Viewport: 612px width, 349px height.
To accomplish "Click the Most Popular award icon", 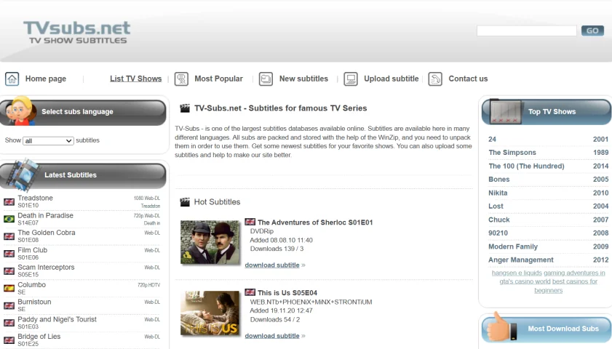I will pyautogui.click(x=181, y=79).
